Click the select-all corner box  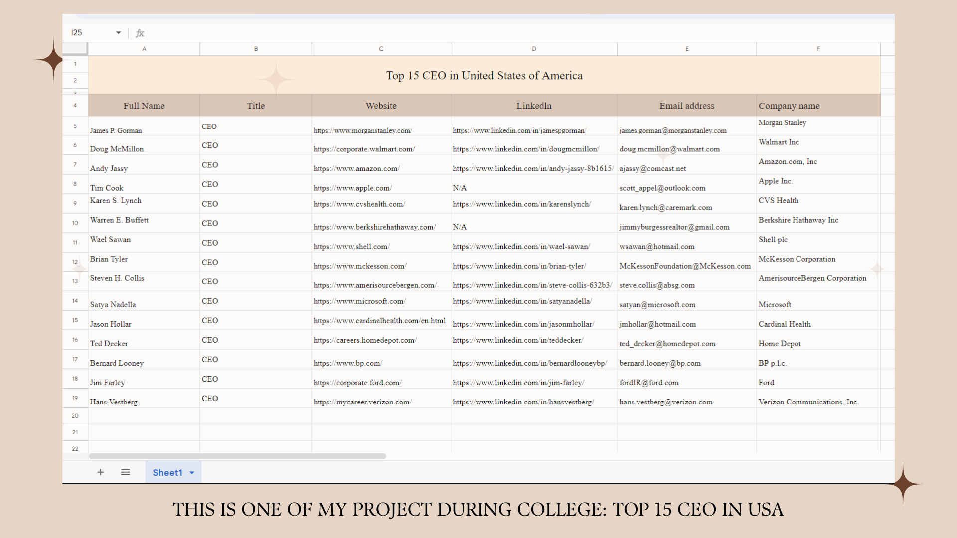pos(75,49)
